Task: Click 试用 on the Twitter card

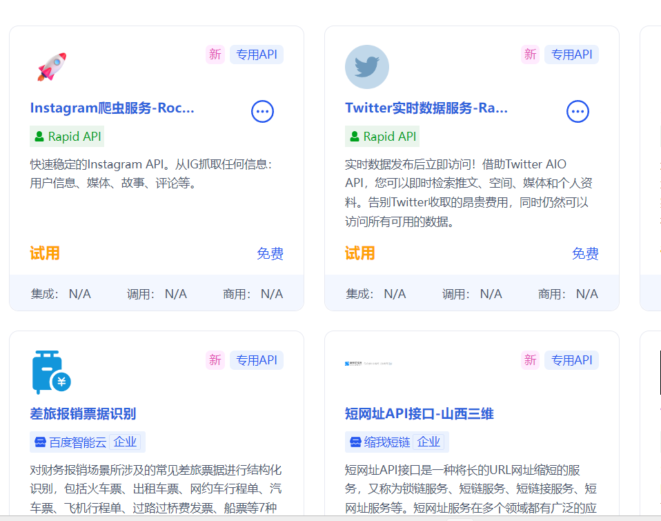Action: click(360, 253)
